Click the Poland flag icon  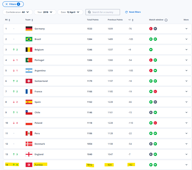click(29, 123)
